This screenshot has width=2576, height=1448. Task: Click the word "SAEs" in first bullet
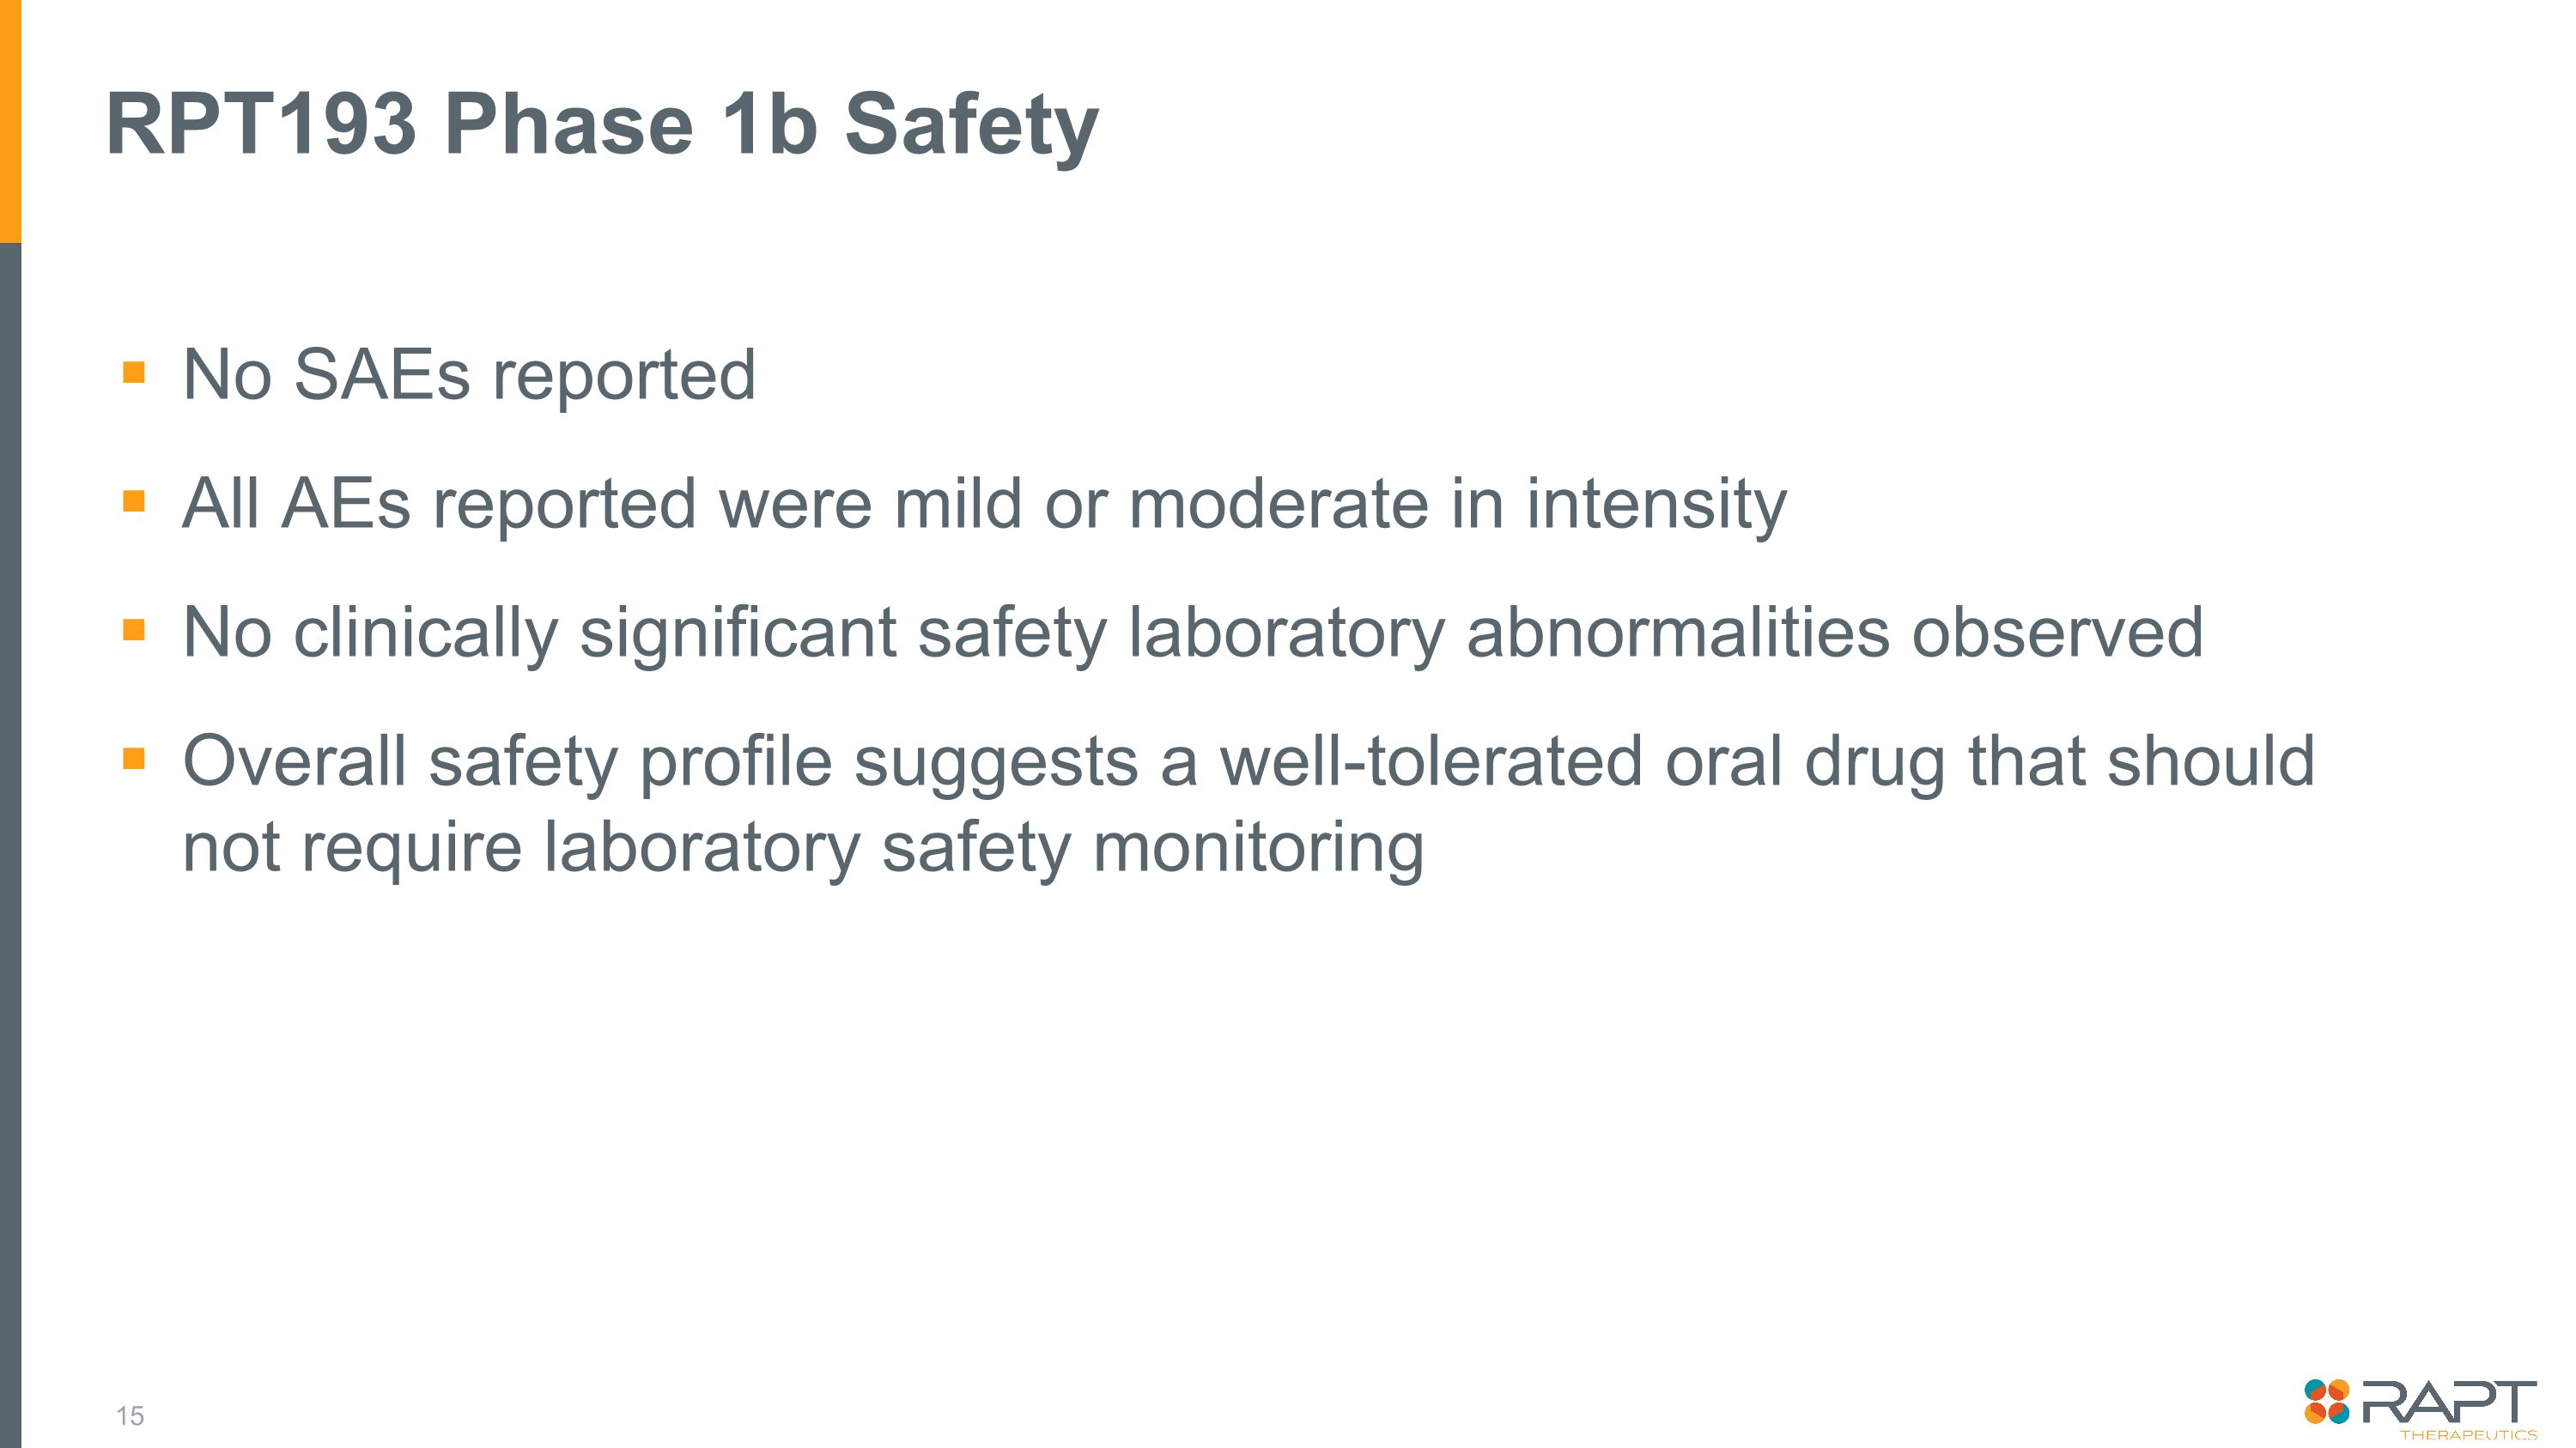[381, 375]
